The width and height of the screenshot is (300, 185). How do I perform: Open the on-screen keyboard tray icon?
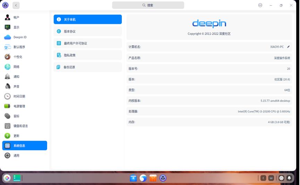(x=271, y=178)
